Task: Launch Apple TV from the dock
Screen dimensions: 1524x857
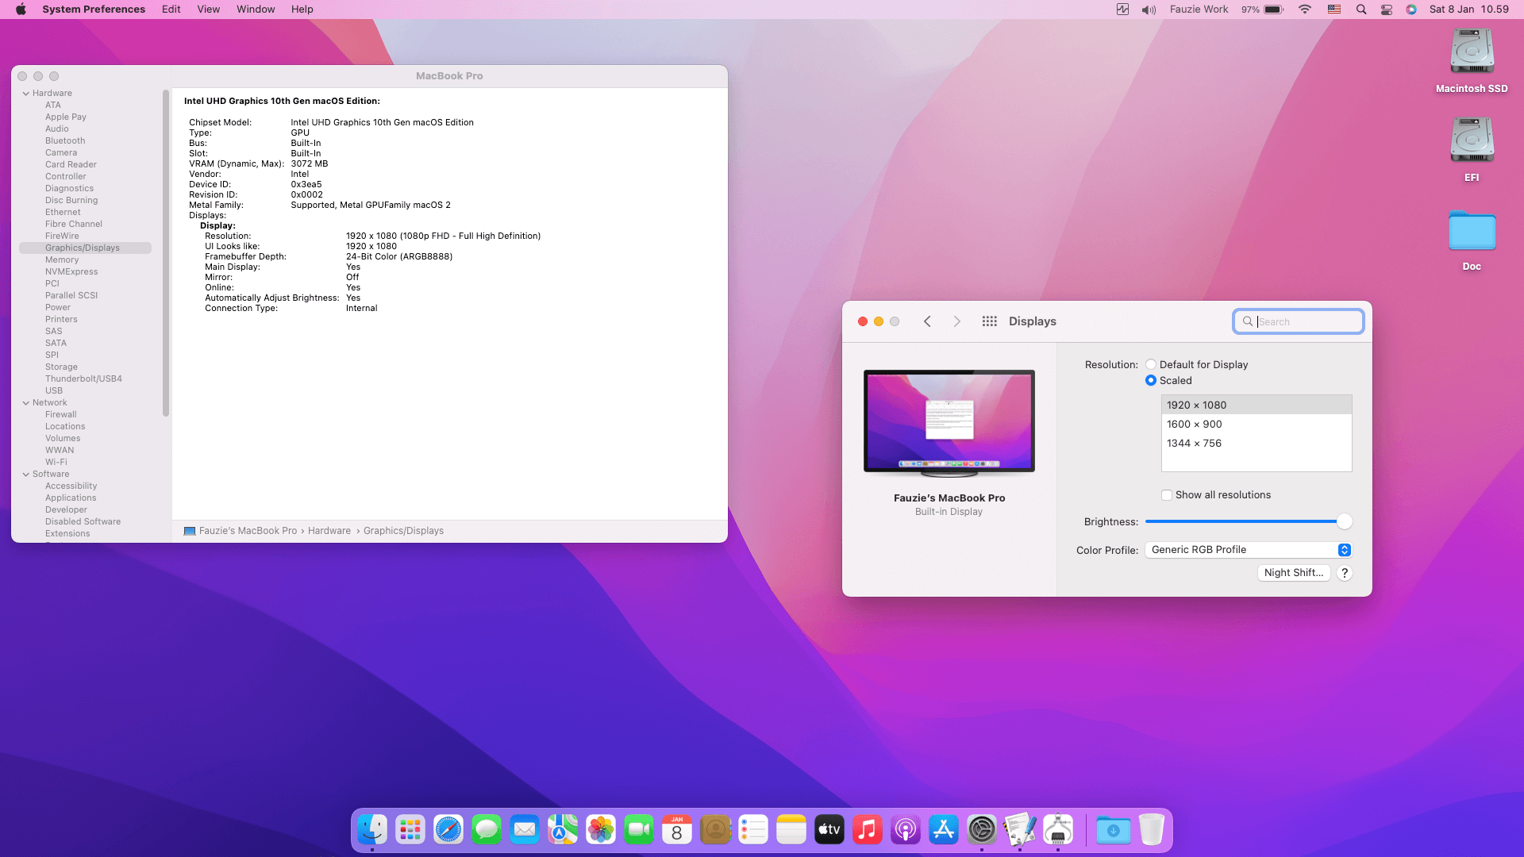Action: point(829,830)
